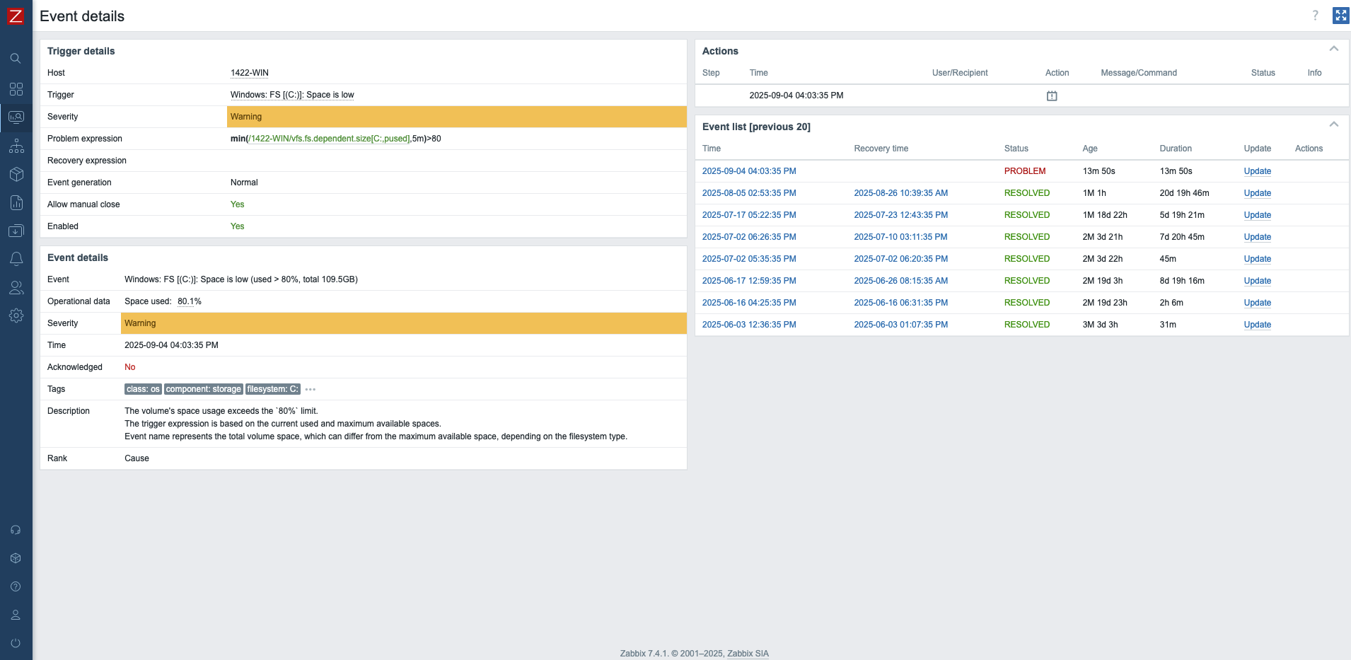The width and height of the screenshot is (1351, 660).
Task: Collapse the Actions panel chevron
Action: [1334, 48]
